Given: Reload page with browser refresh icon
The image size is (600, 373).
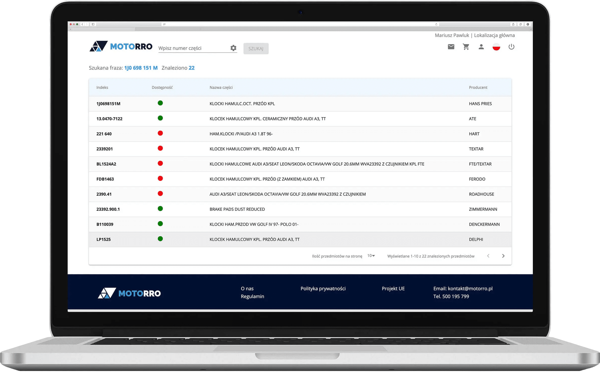Looking at the screenshot, I should 436,24.
